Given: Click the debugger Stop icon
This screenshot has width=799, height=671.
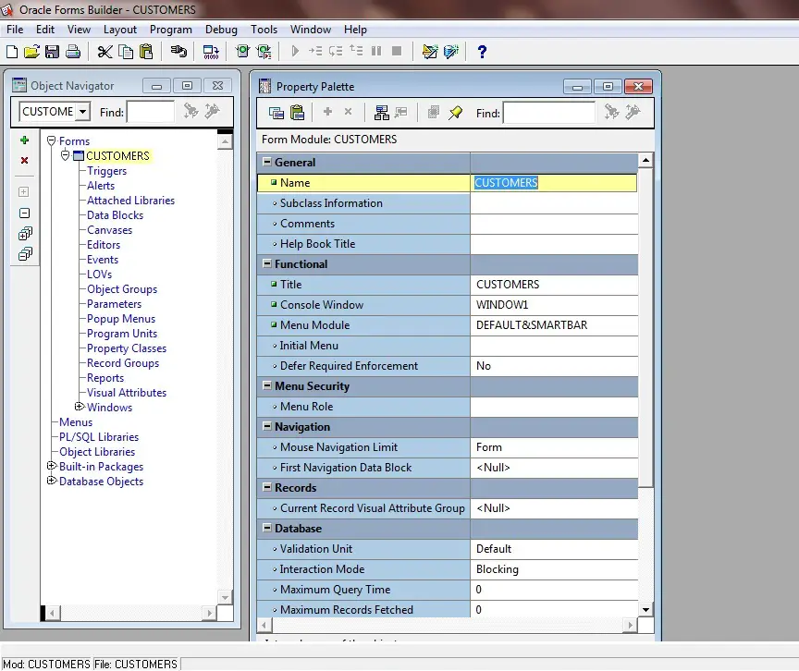Looking at the screenshot, I should pyautogui.click(x=397, y=51).
